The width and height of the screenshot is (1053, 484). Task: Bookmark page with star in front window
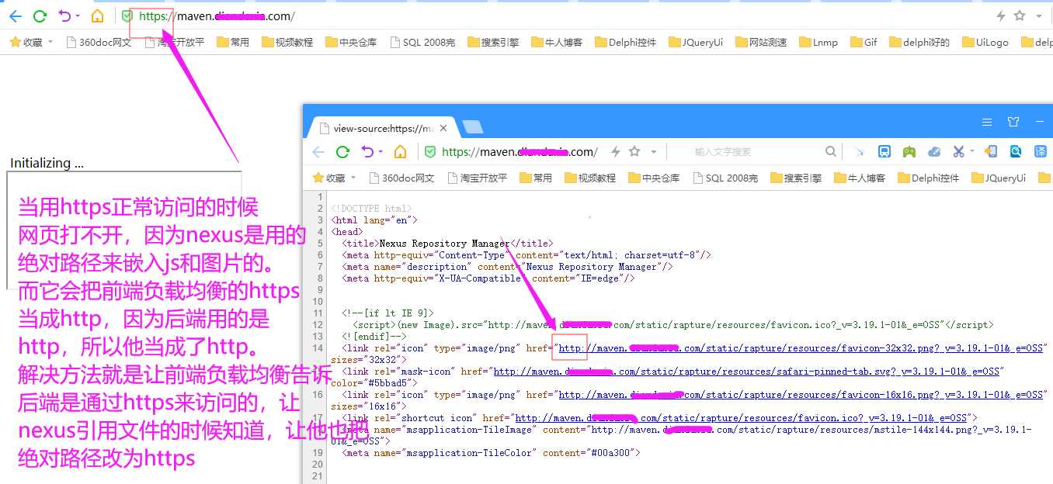click(634, 151)
